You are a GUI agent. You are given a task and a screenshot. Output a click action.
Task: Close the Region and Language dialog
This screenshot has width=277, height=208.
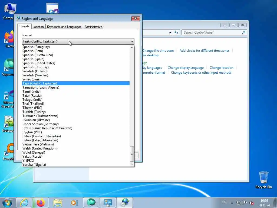coord(136,19)
